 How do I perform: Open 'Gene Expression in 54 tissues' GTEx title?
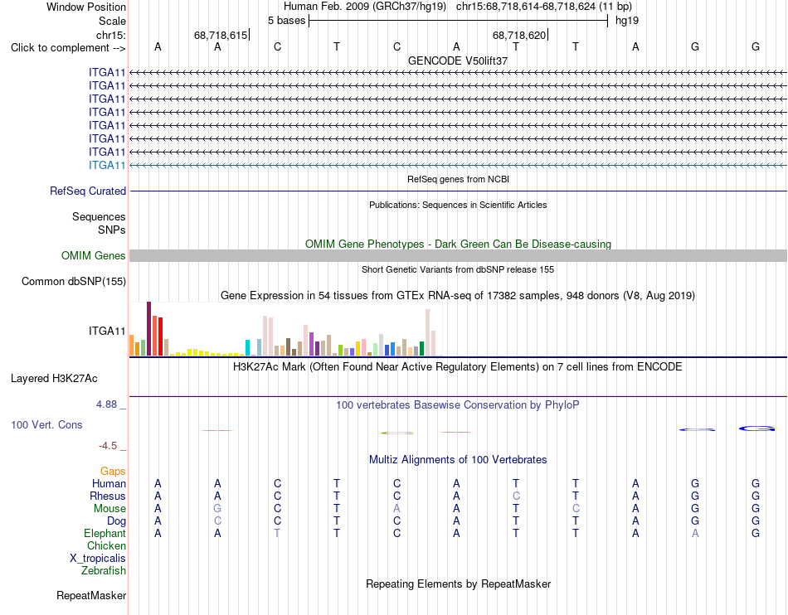click(458, 295)
